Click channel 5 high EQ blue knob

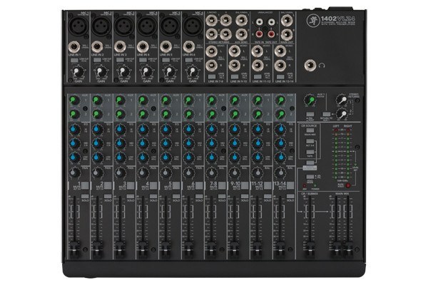[165, 129]
